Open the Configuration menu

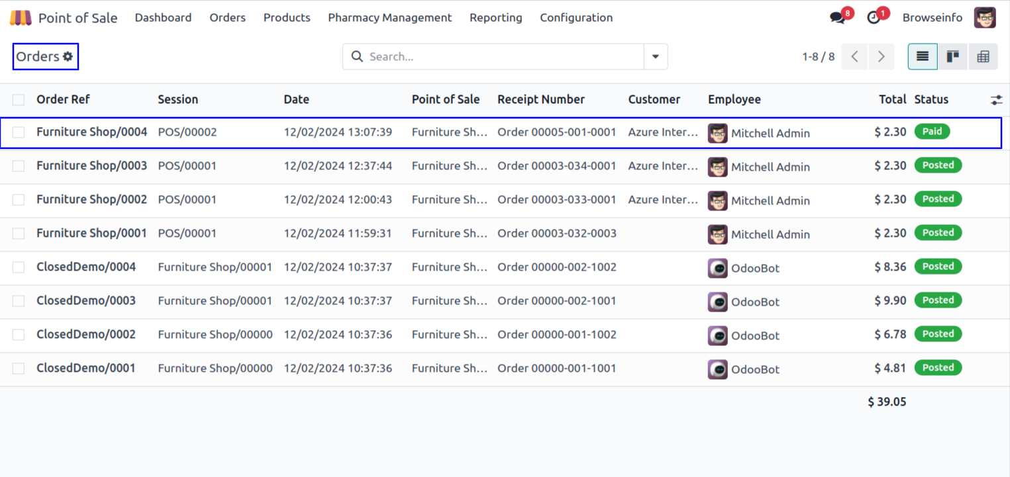(x=576, y=18)
